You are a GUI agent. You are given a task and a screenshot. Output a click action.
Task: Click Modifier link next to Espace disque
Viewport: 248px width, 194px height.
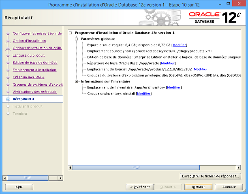pyautogui.click(x=179, y=45)
